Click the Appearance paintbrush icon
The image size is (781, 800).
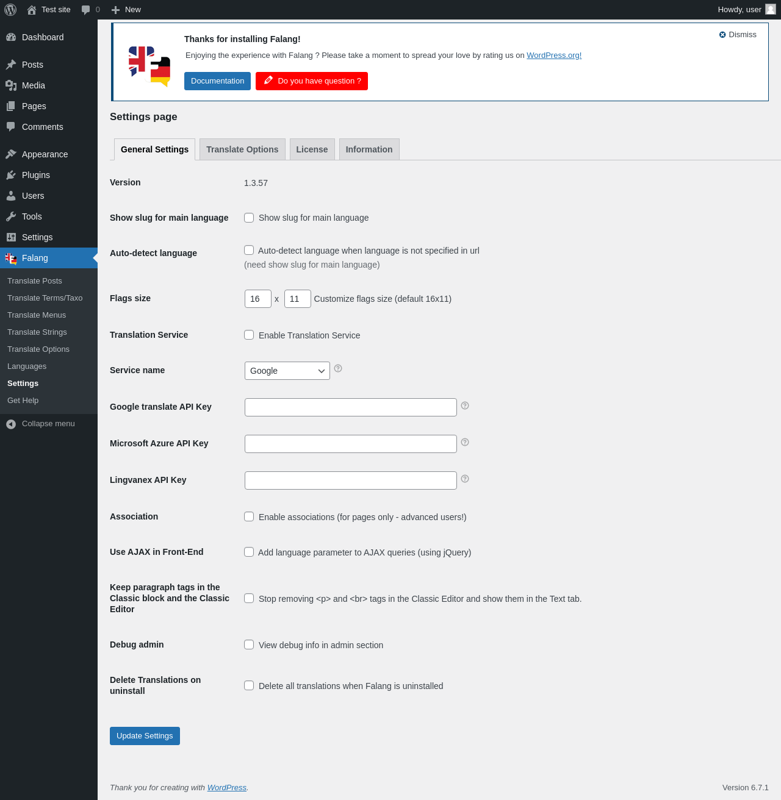[11, 154]
